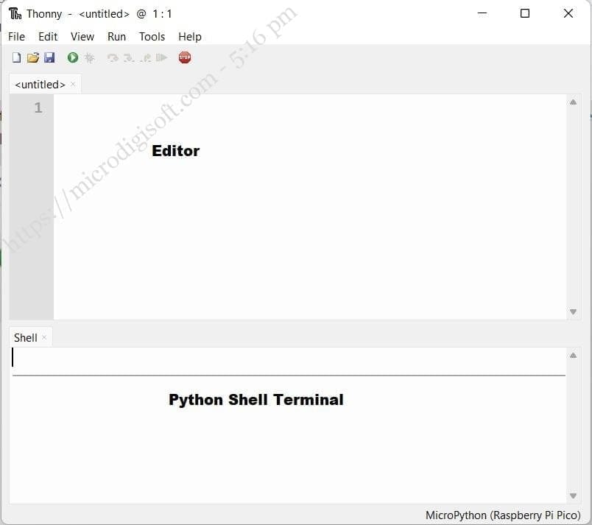Open the Run menu
Screen dimensions: 592x525
pos(116,36)
